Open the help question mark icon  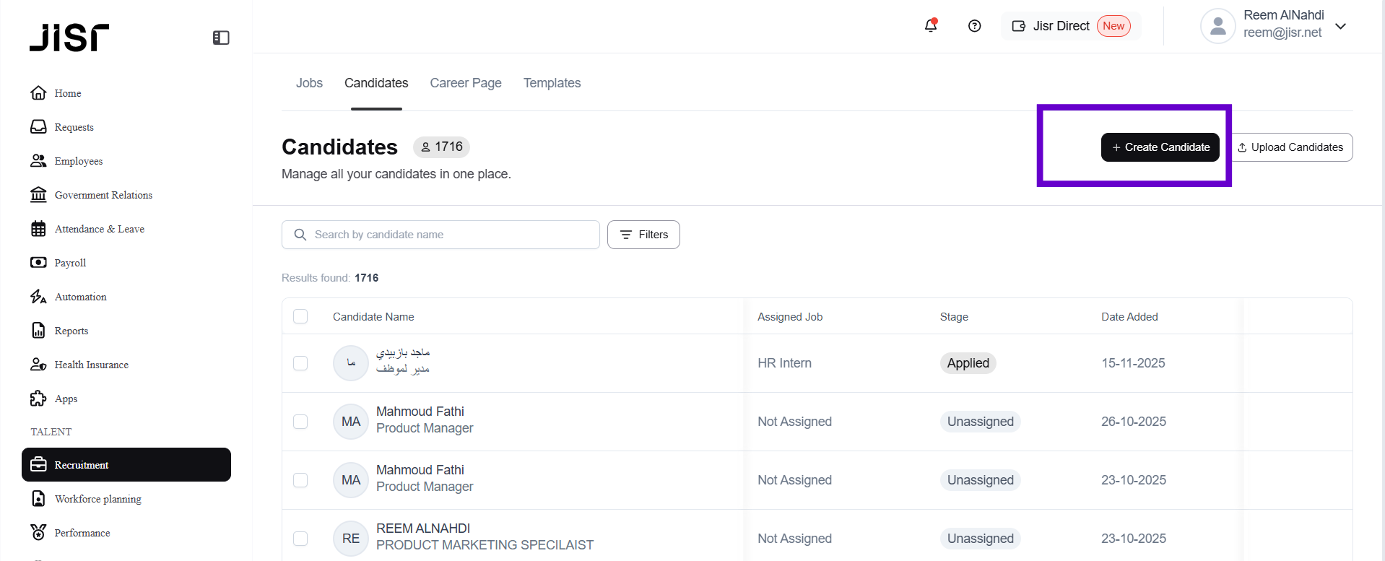pyautogui.click(x=974, y=26)
